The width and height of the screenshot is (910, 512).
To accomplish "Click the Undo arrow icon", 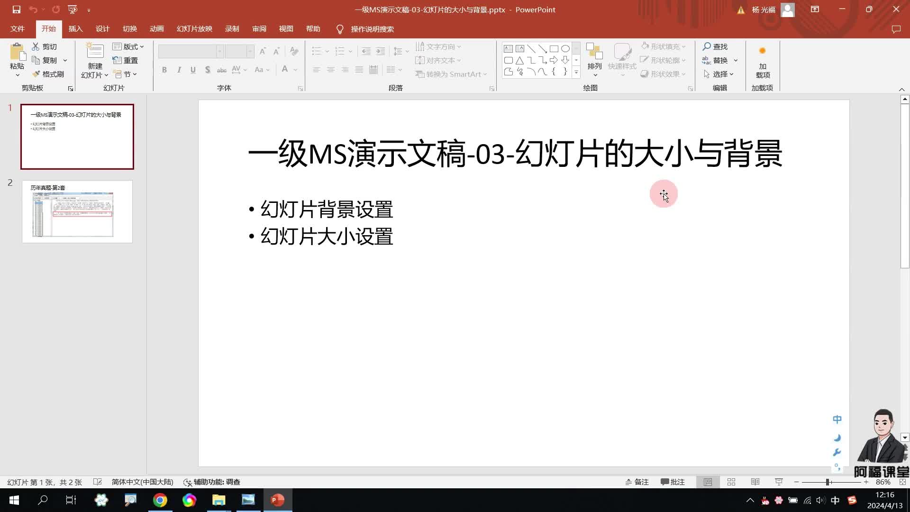I will tap(33, 9).
